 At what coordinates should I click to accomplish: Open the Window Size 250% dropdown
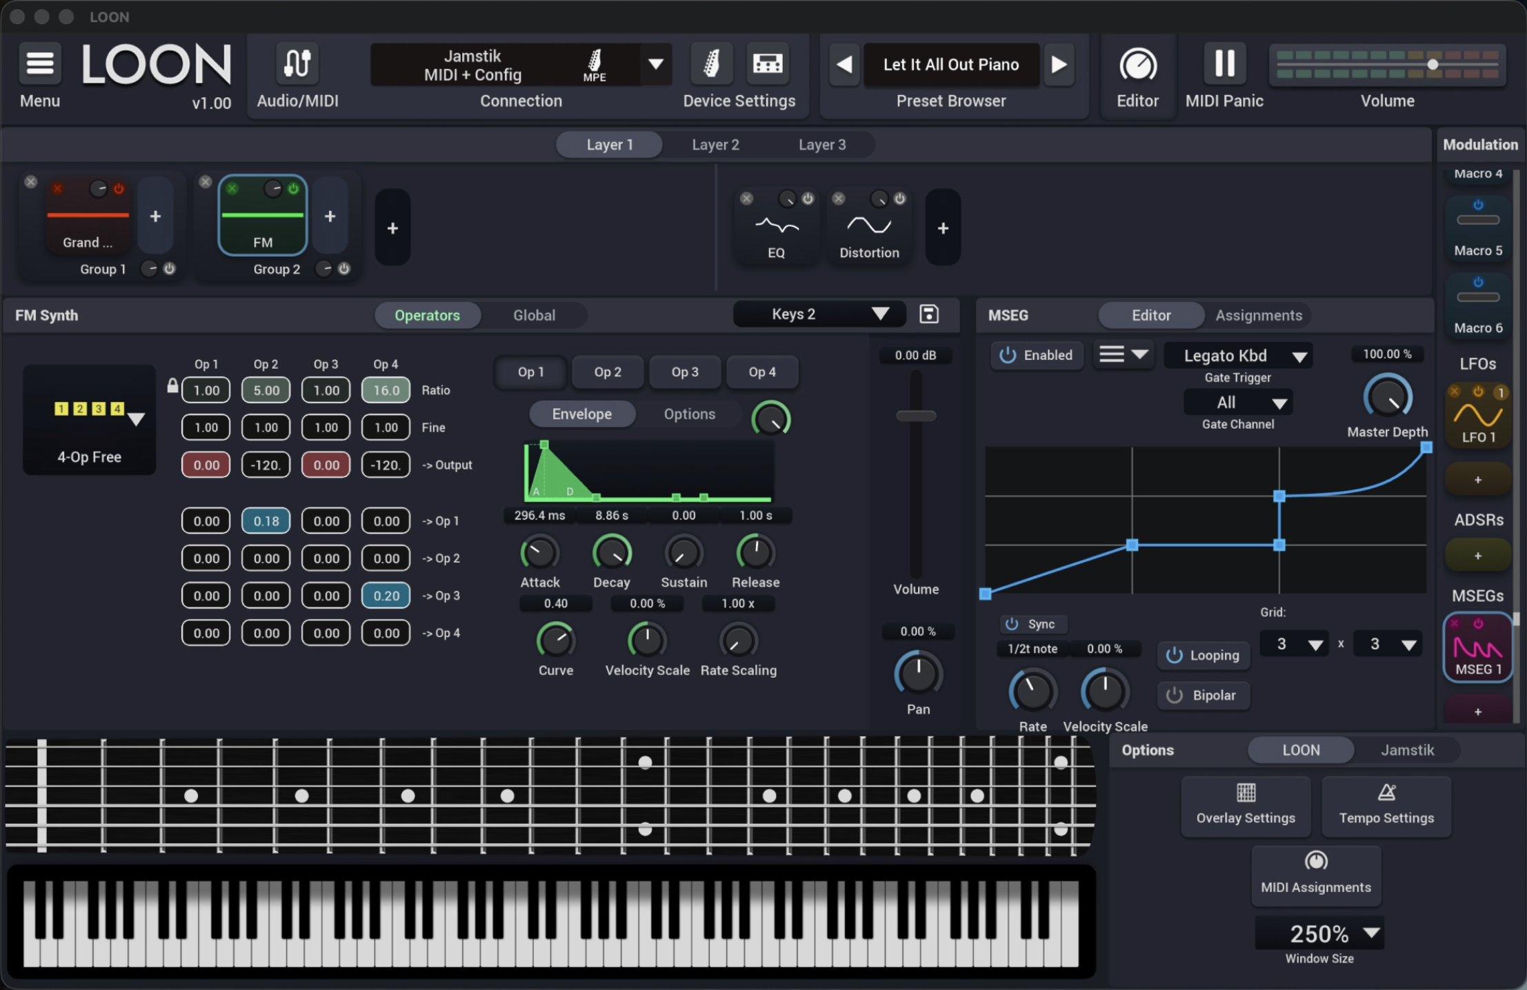click(x=1319, y=933)
